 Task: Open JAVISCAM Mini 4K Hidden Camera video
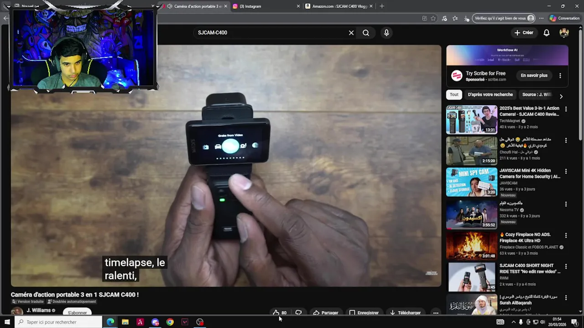(472, 182)
